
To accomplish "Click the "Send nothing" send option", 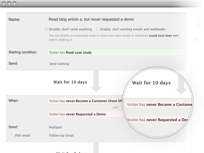I will [59, 64].
